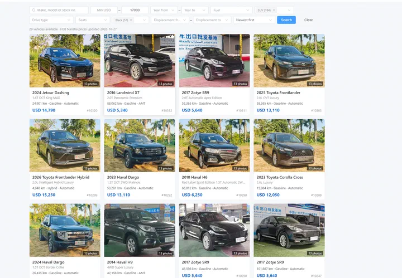Click the USD 12,050 price
402x278 pixels.
(x=268, y=195)
